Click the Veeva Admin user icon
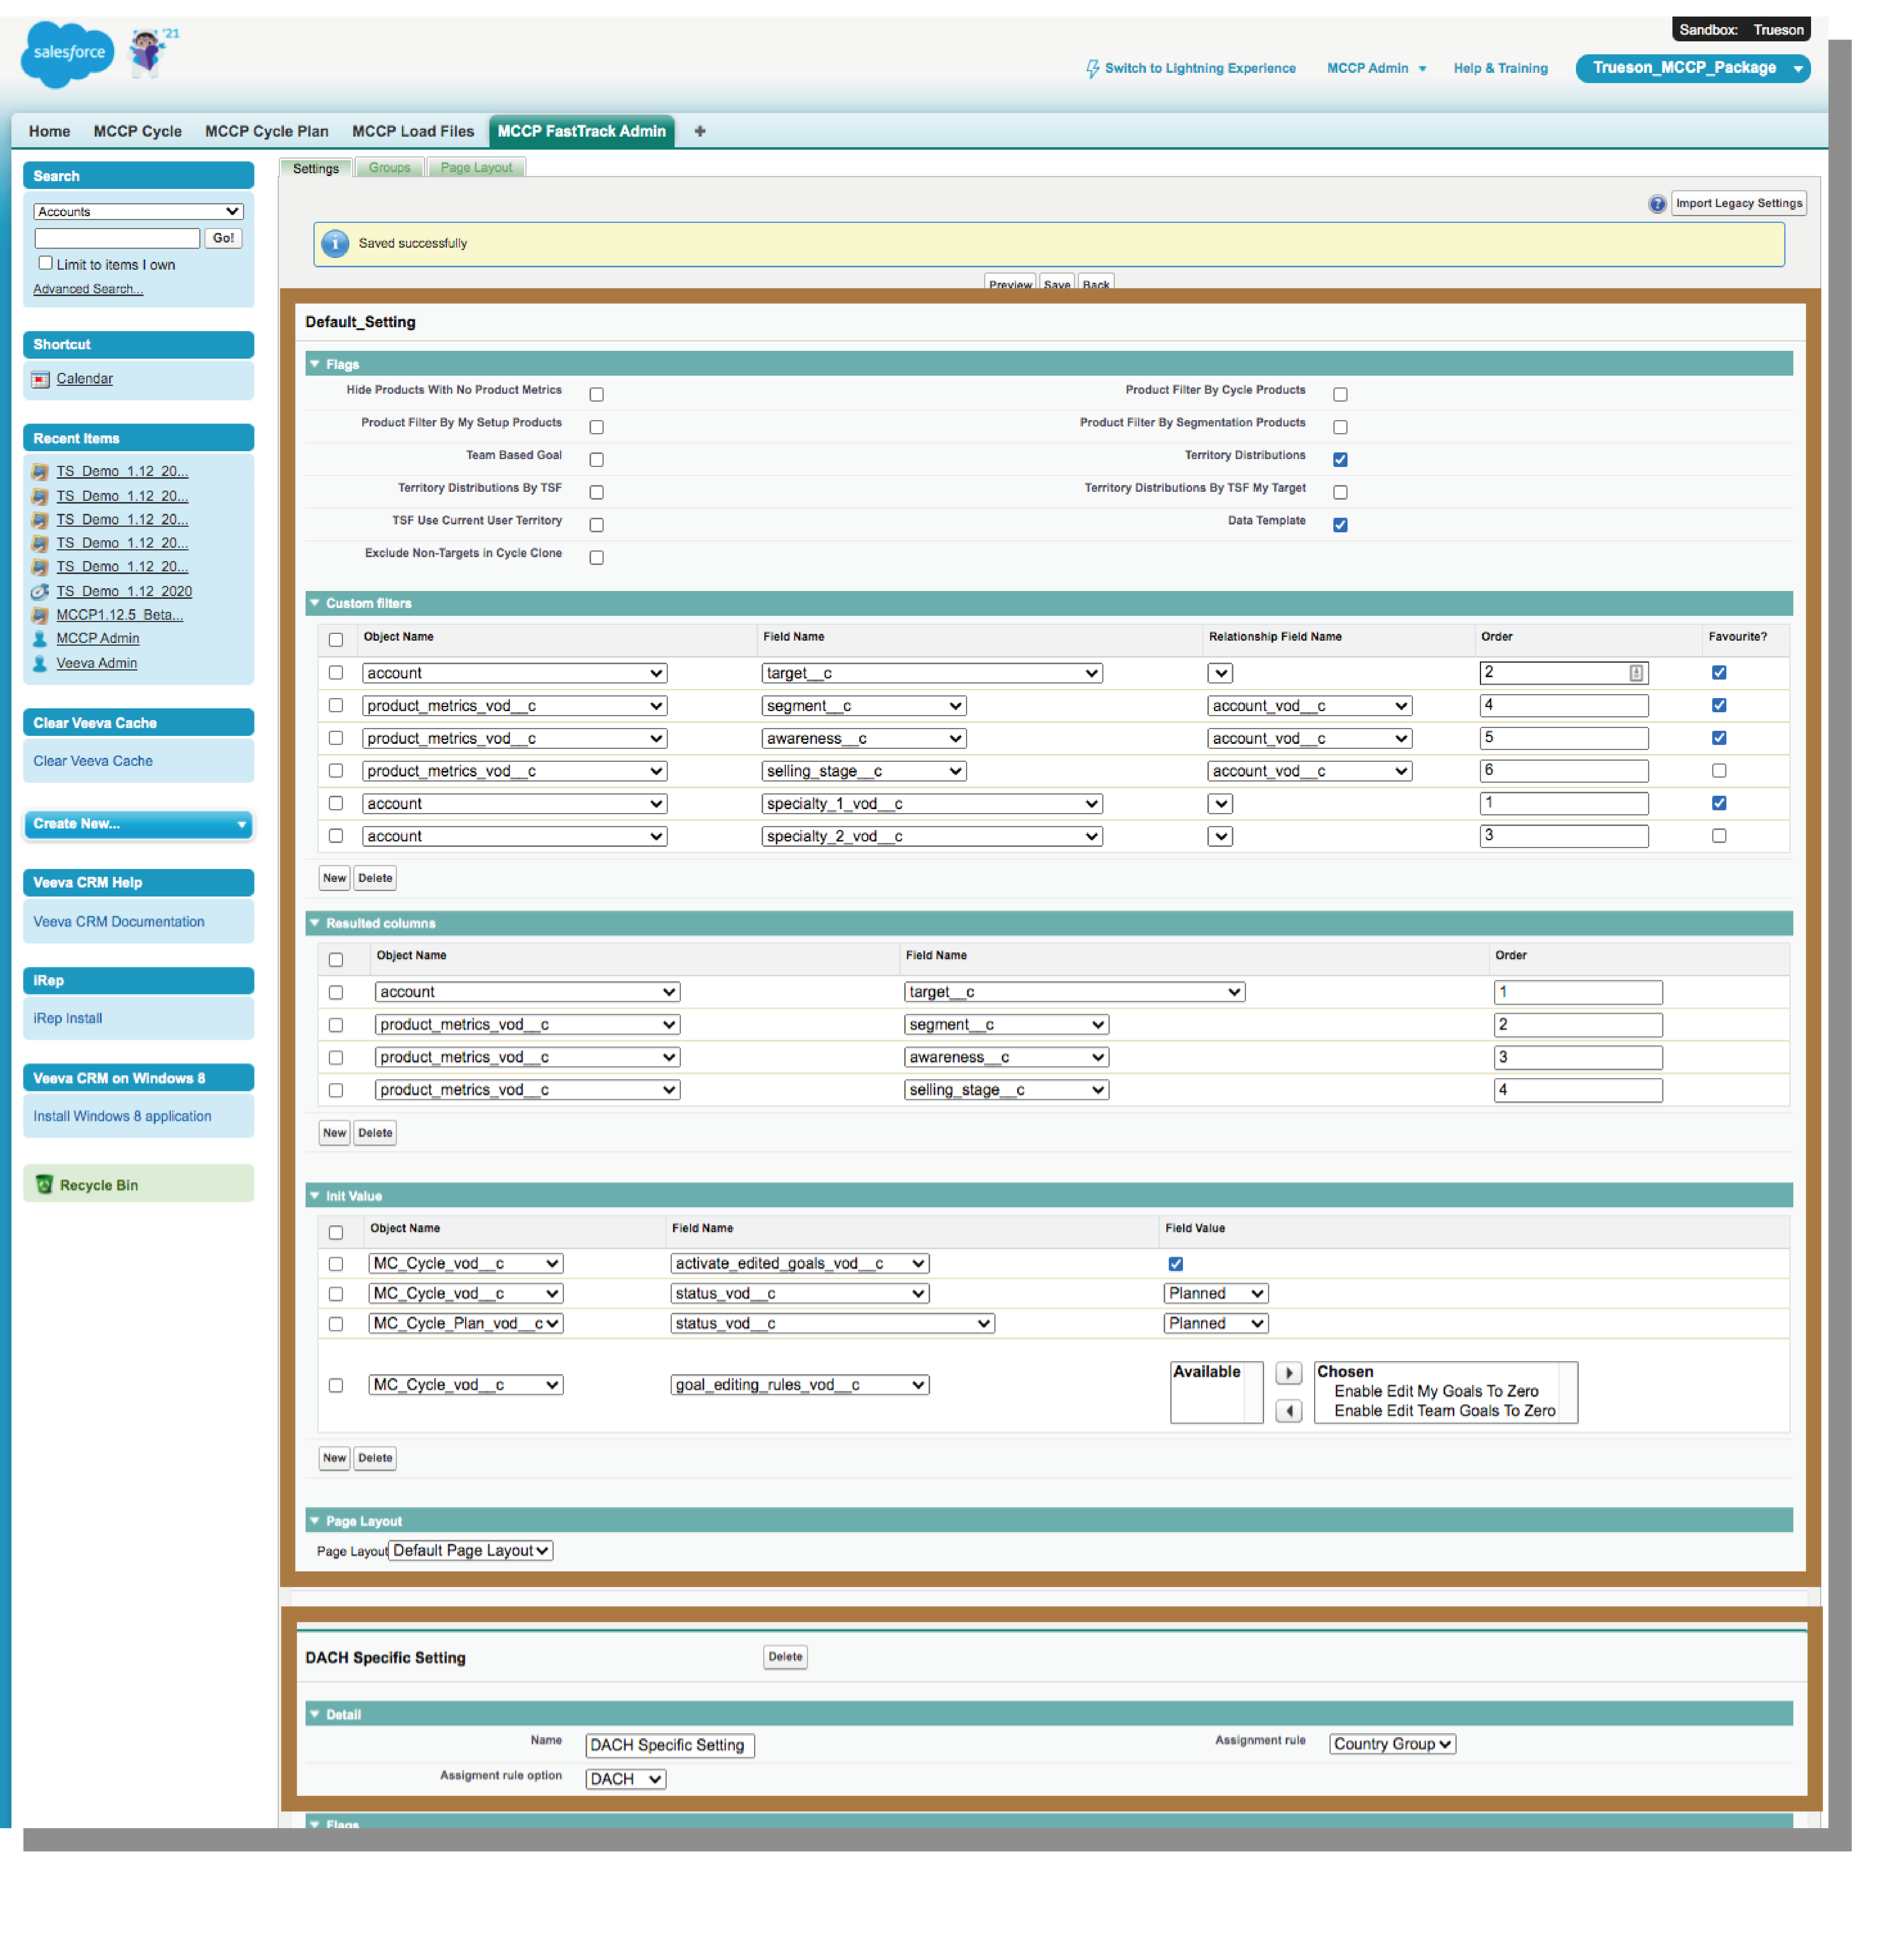1904x1934 pixels. tap(40, 664)
